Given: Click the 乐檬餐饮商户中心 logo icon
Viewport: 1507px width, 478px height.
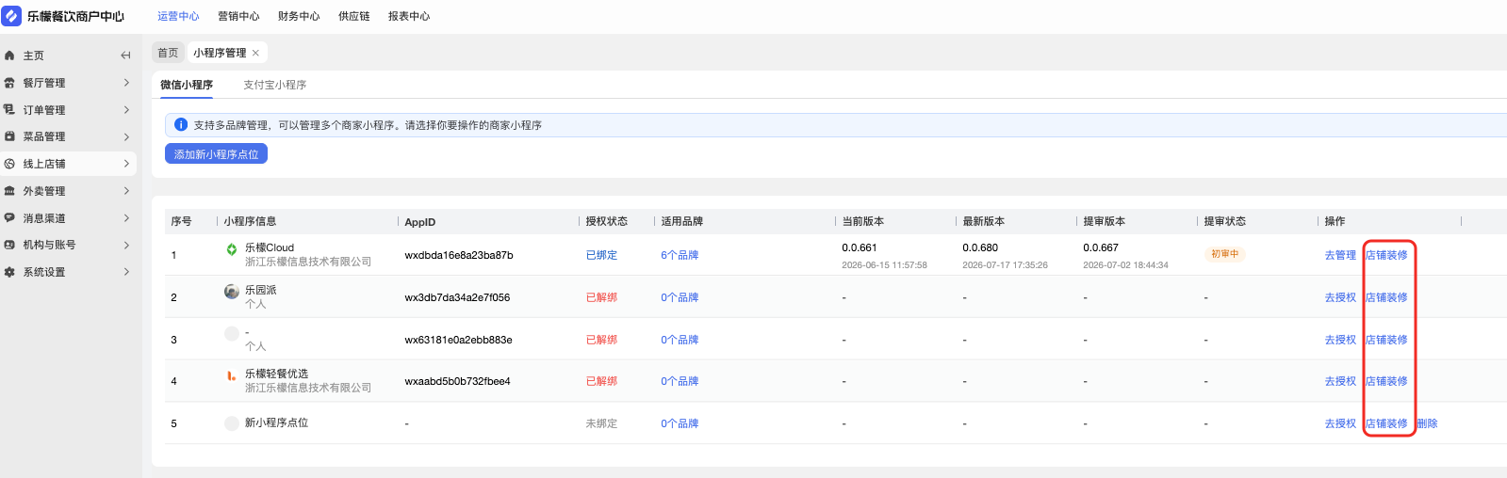Looking at the screenshot, I should (11, 16).
